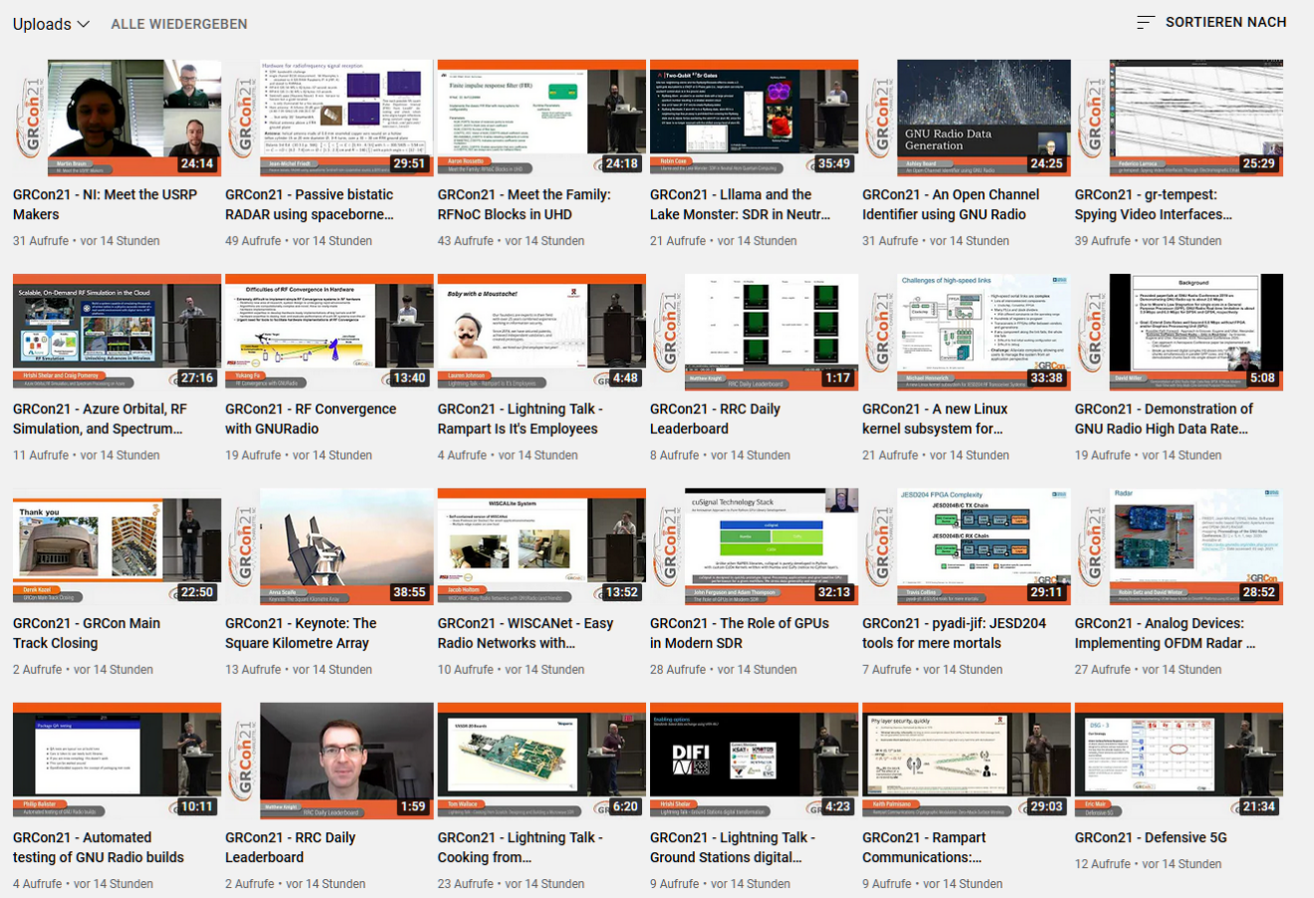Open thumbnail of Role of GPUs in Modern SDR
The height and width of the screenshot is (898, 1314).
[754, 547]
